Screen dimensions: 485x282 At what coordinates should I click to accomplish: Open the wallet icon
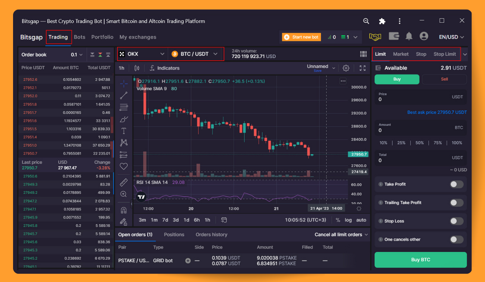point(394,36)
